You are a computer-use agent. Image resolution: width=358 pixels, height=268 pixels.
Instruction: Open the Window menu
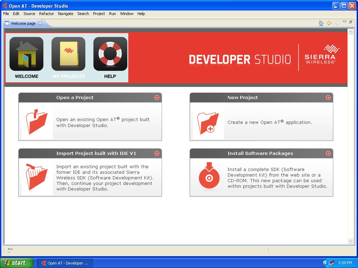pos(127,14)
